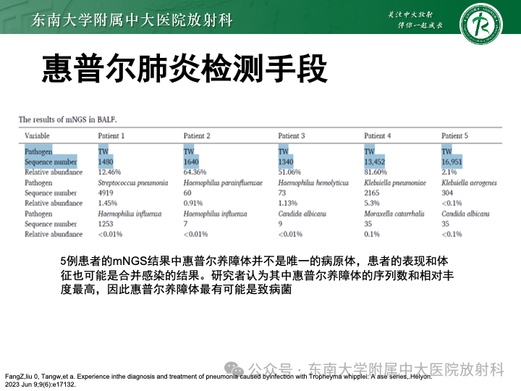Click "35" under Patient 4
Viewport: 521px width, 391px height.
(x=368, y=224)
